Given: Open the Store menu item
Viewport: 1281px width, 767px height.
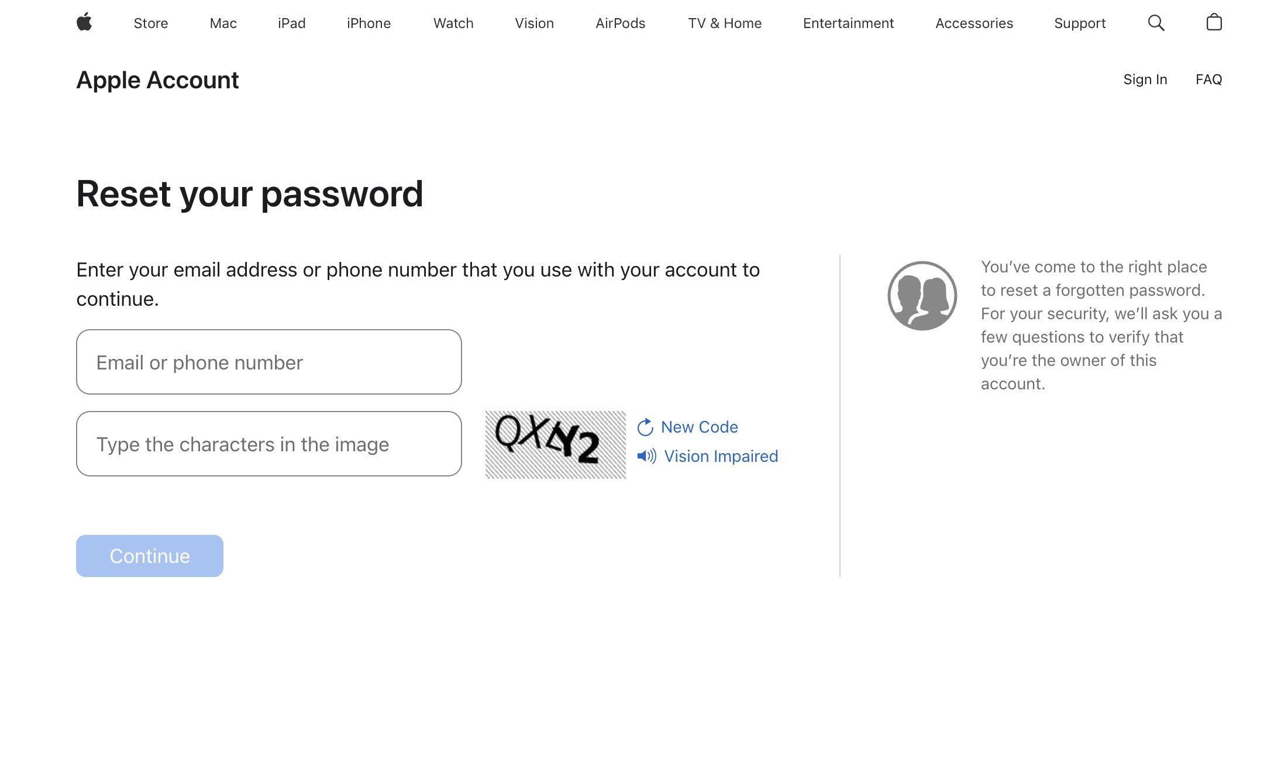Looking at the screenshot, I should coord(150,23).
